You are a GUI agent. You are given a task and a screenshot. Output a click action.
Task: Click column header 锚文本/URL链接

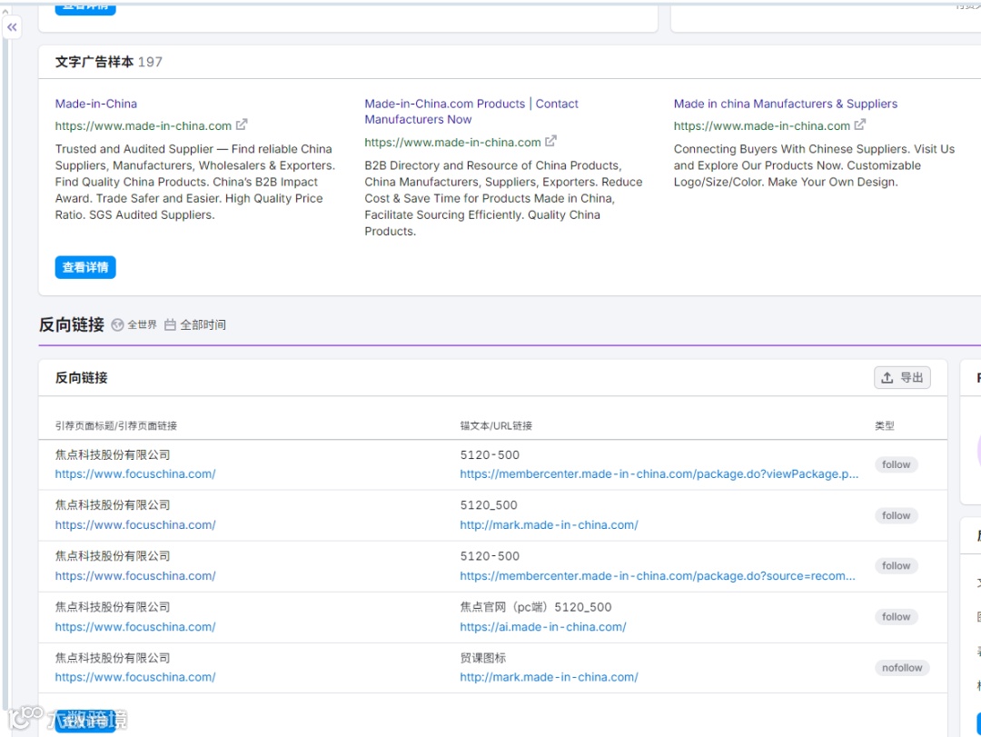pyautogui.click(x=496, y=426)
